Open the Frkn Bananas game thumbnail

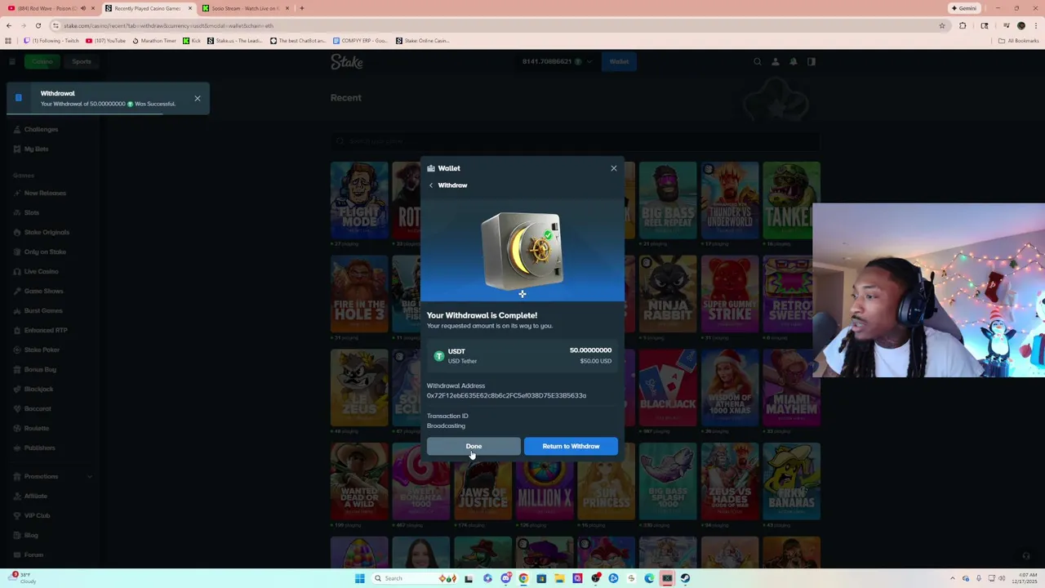791,481
